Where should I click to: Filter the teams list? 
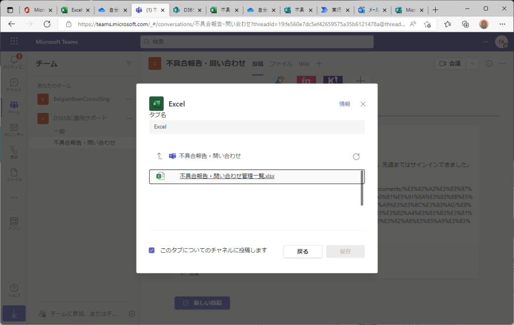[129, 63]
